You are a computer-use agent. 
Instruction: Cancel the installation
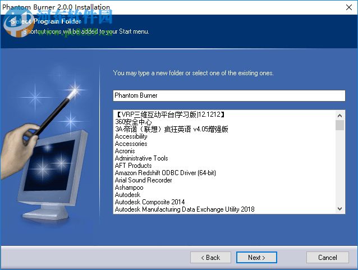click(x=327, y=258)
